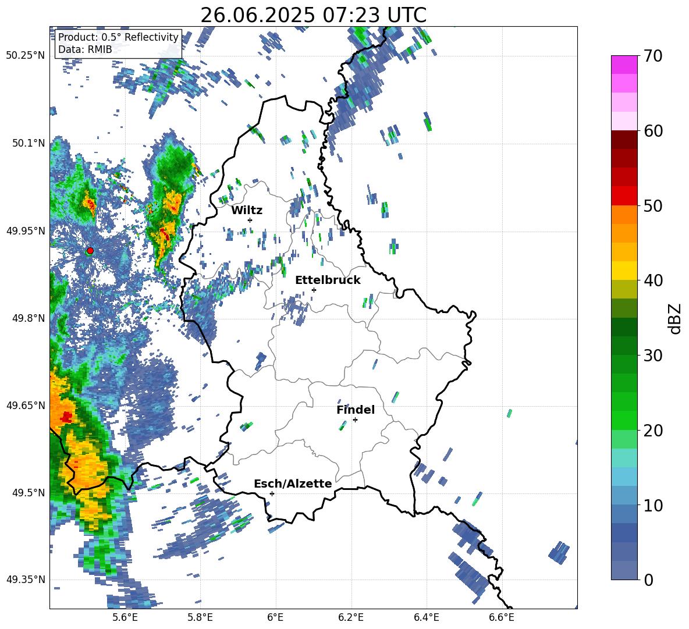Screen dimensions: 689x629
Task: Click the 50.25°N latitude label
Action: (x=26, y=56)
